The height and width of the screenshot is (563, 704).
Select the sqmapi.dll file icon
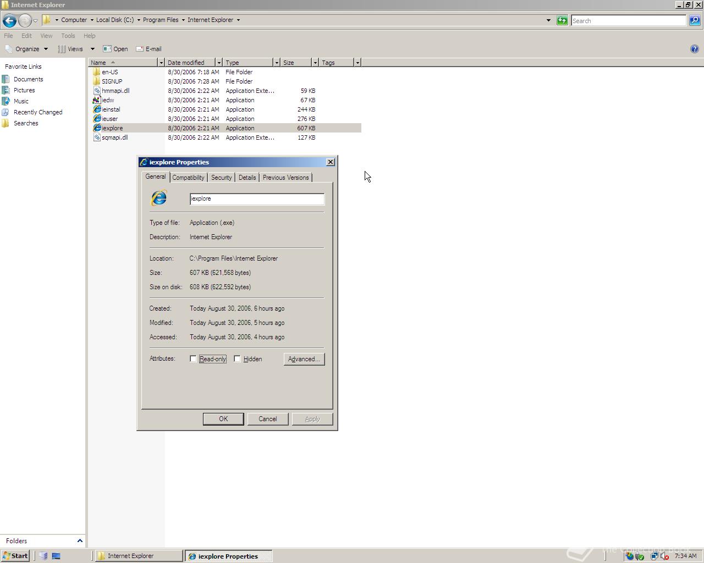[97, 137]
